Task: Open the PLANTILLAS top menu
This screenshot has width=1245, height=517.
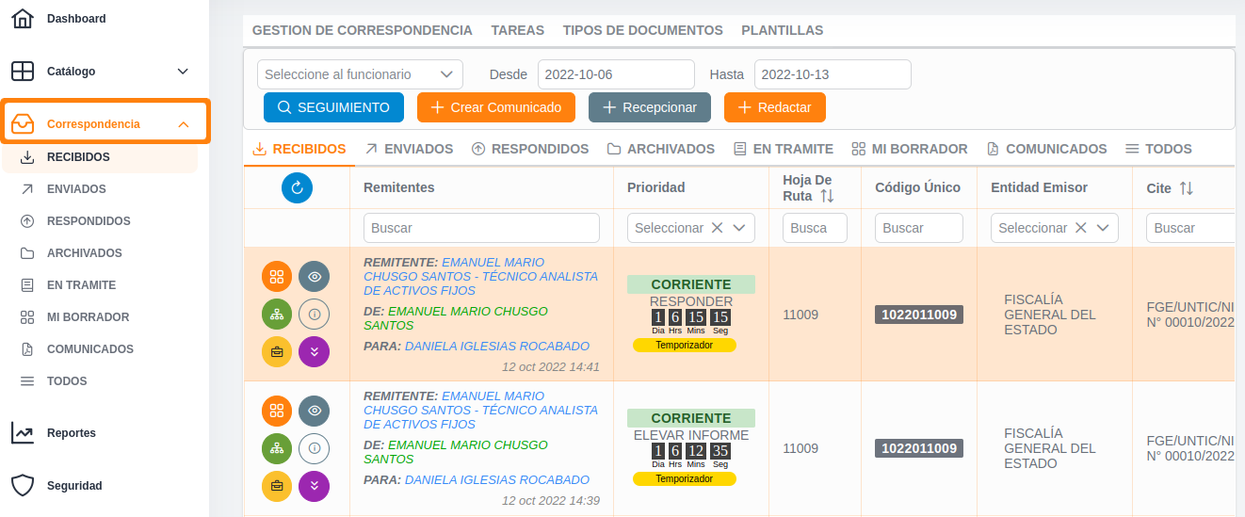Action: click(x=783, y=30)
